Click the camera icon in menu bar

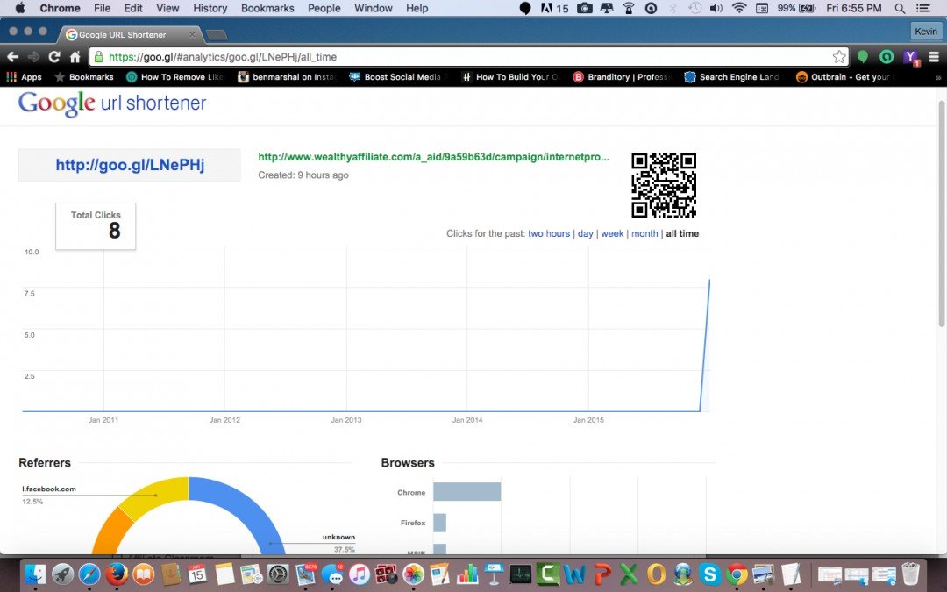[x=585, y=9]
